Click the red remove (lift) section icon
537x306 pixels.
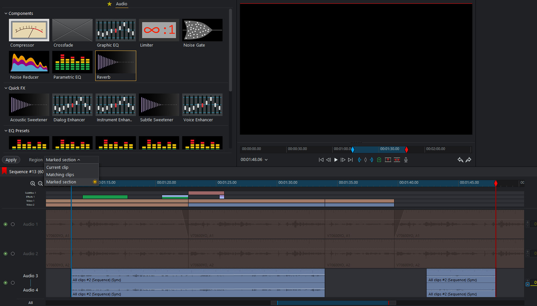[388, 160]
